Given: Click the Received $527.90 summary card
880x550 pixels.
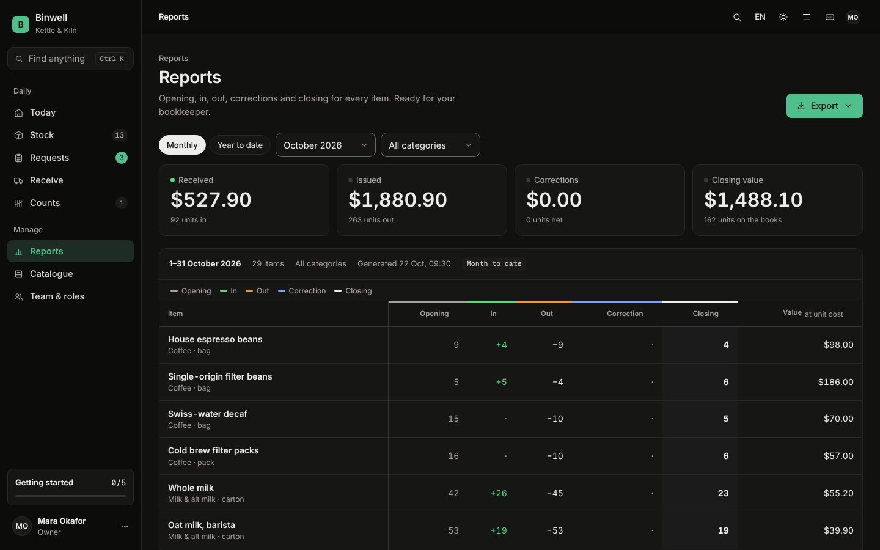Looking at the screenshot, I should 244,200.
